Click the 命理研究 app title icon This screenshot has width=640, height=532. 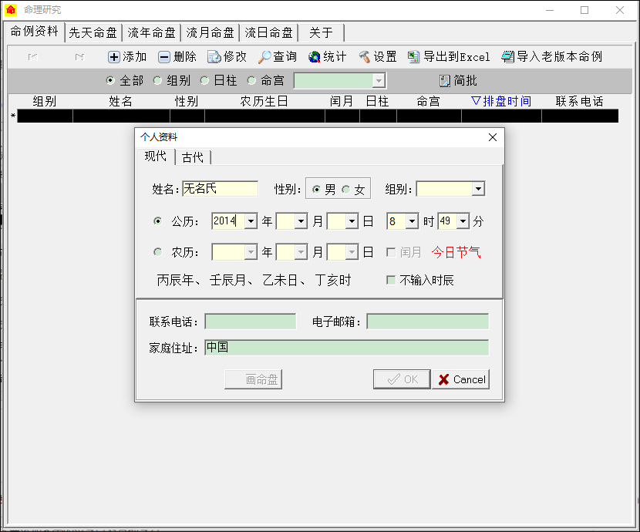(x=11, y=10)
